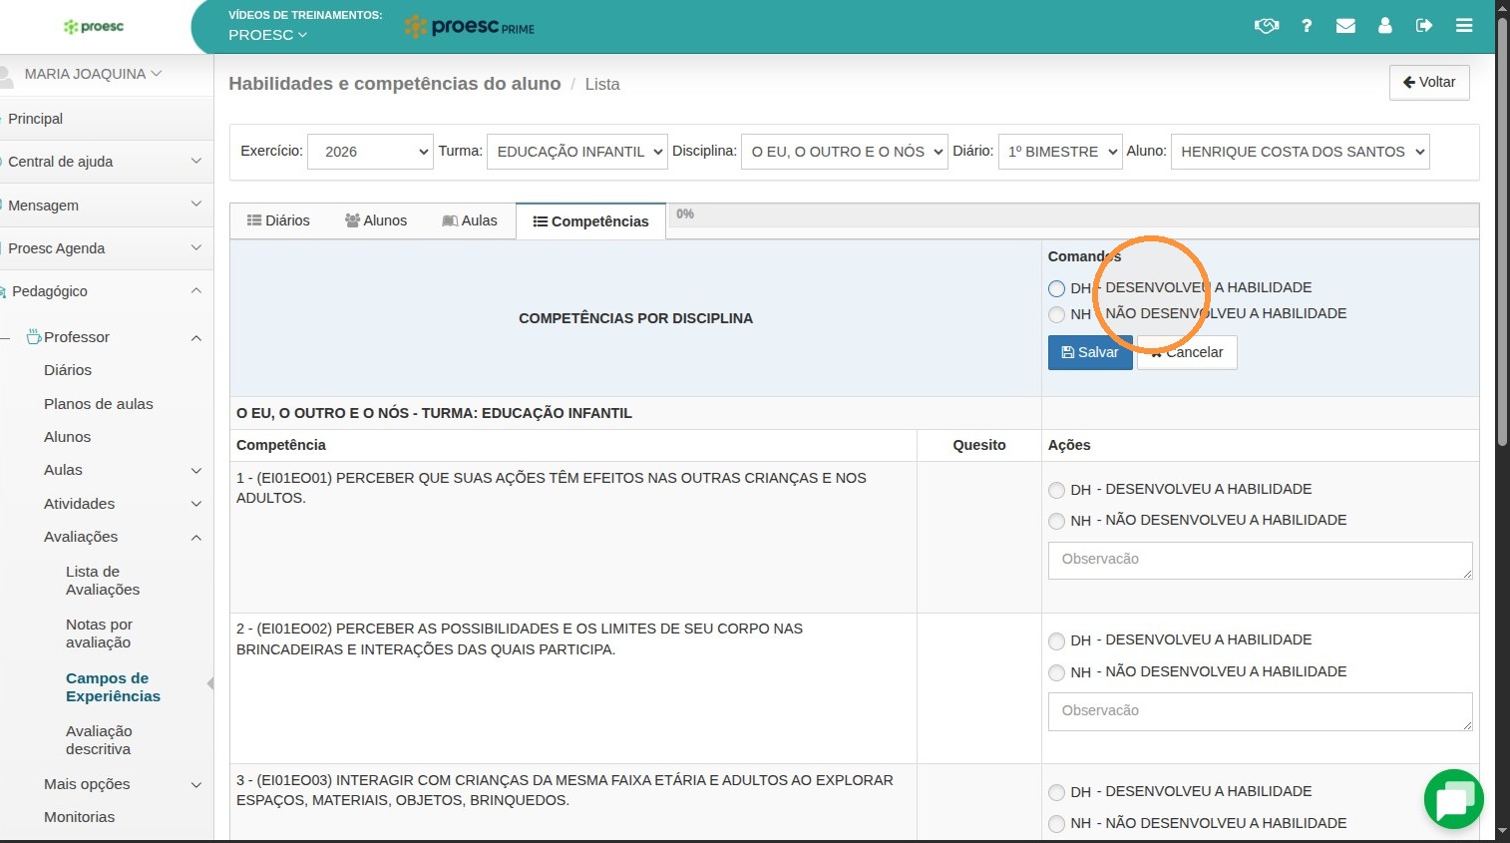Click the Cancelar button
1510x843 pixels.
pyautogui.click(x=1187, y=352)
